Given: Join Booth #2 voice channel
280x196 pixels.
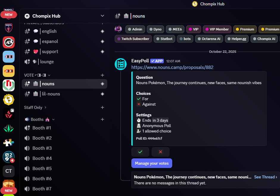Looking at the screenshot, I should tap(64, 138).
